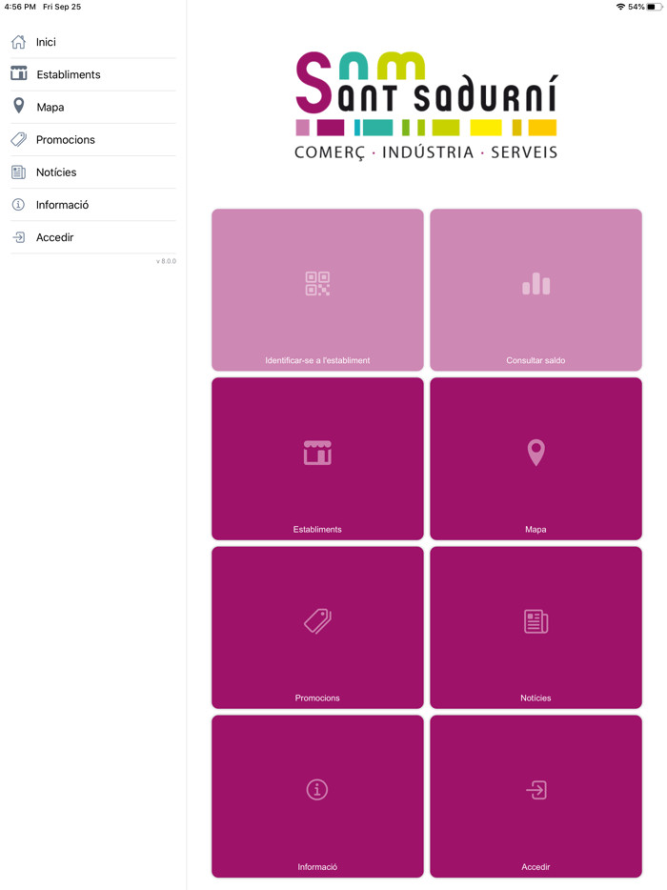Screen dimensions: 667x890
Task: Tap the map pin icon in the tile grid
Action: (536, 453)
